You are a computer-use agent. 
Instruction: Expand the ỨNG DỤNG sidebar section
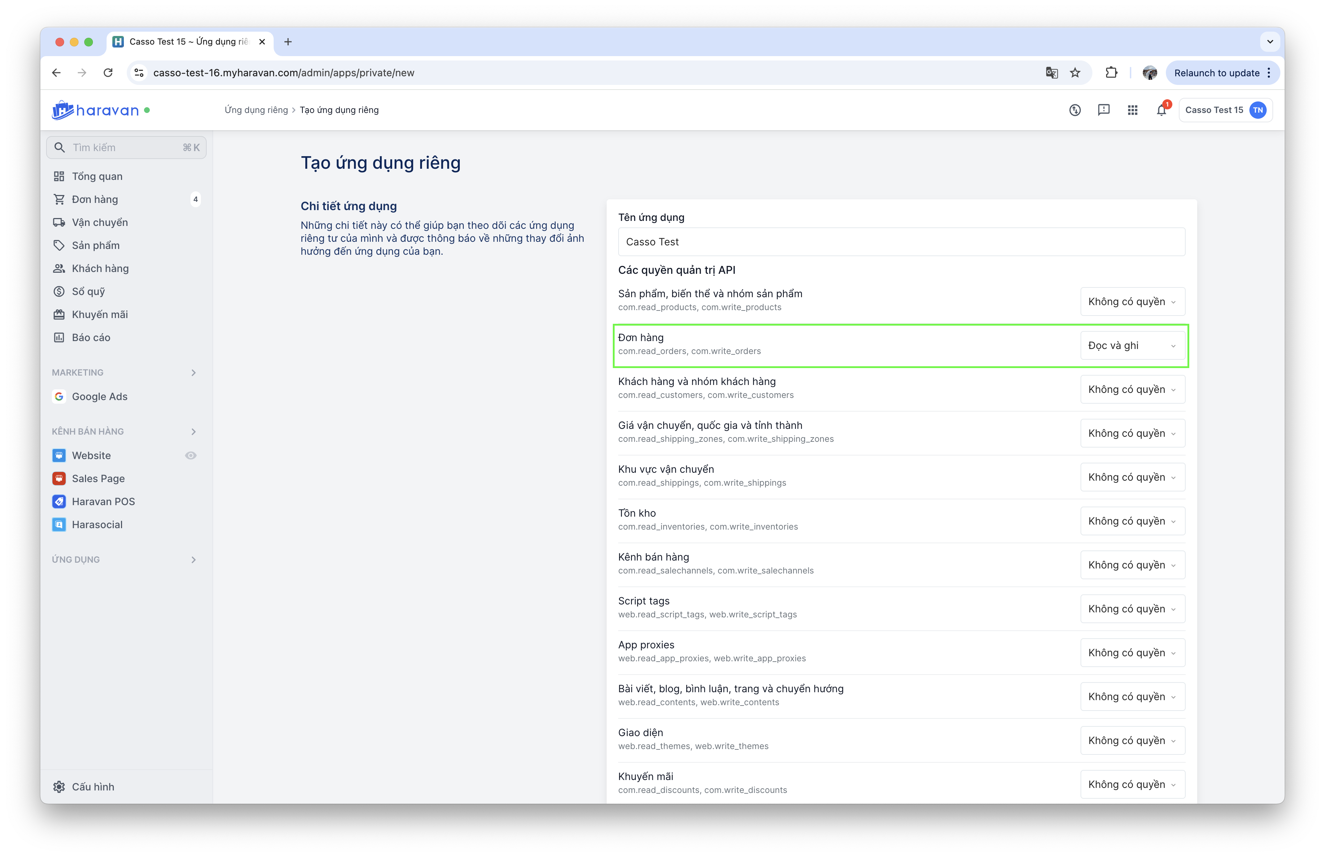click(193, 559)
